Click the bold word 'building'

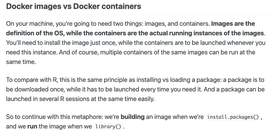pyautogui.click(x=133, y=117)
